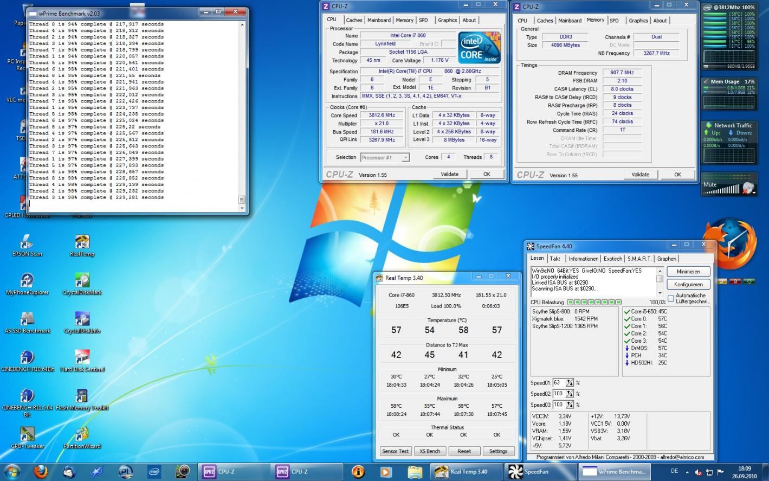Switch to SpeedFan taskbar button
This screenshot has width=769, height=481.
pyautogui.click(x=540, y=471)
